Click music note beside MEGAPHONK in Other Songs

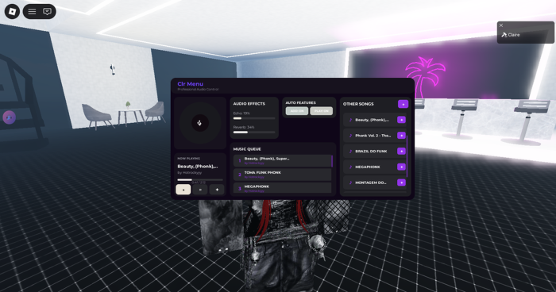click(x=350, y=167)
